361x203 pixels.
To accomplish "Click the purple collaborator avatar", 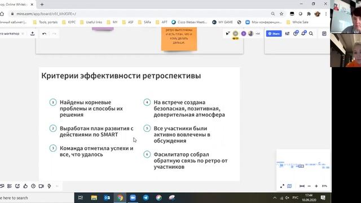I will [x=244, y=34].
